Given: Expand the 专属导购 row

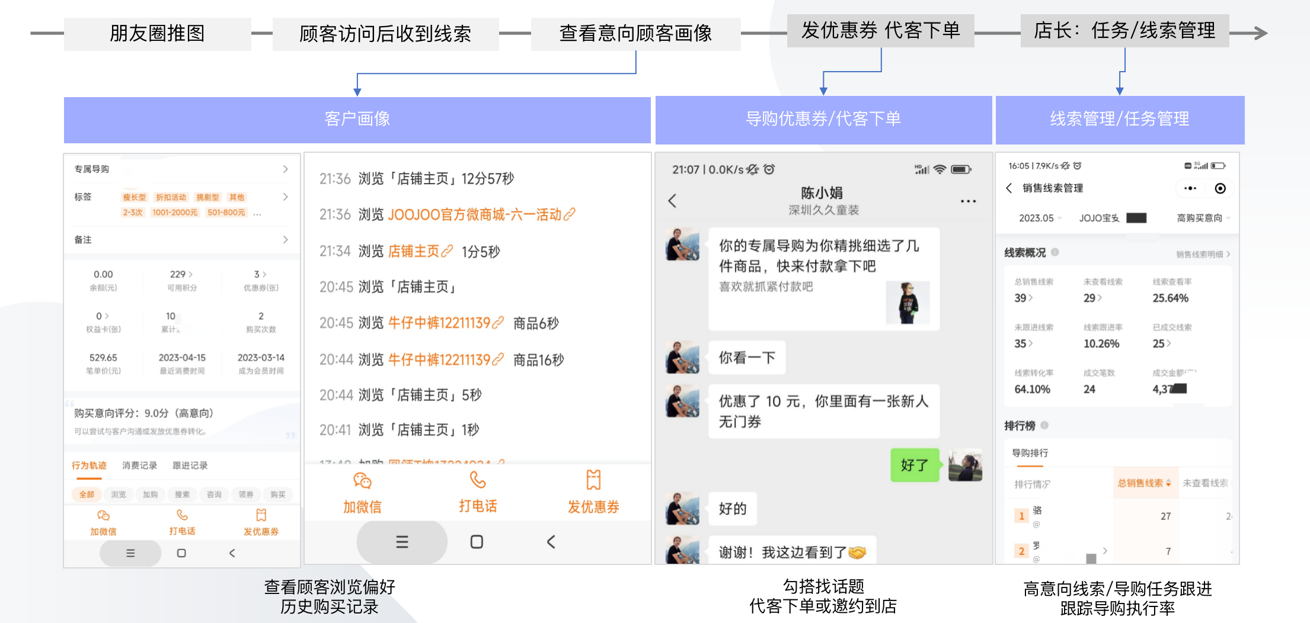Looking at the screenshot, I should point(182,169).
